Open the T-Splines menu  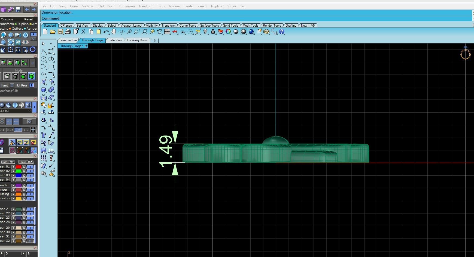pos(217,6)
